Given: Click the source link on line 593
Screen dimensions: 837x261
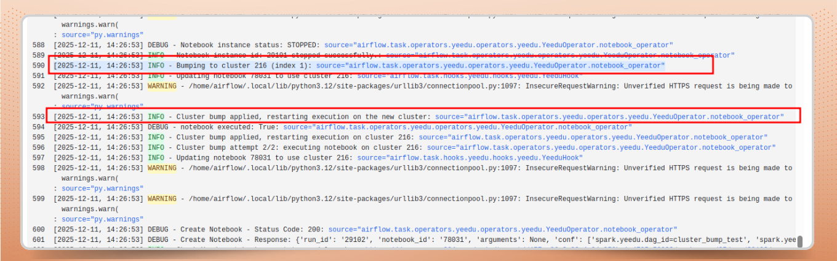Looking at the screenshot, I should coord(609,117).
